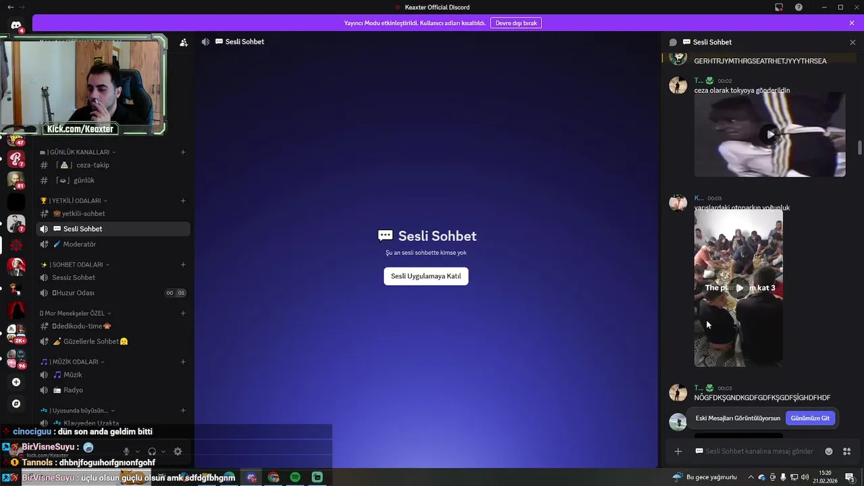Image resolution: width=864 pixels, height=486 pixels.
Task: Open headphones output options dropdown arrow
Action: [x=163, y=452]
